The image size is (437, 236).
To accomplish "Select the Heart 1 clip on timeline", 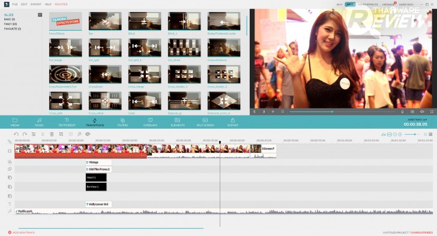I will [96, 177].
